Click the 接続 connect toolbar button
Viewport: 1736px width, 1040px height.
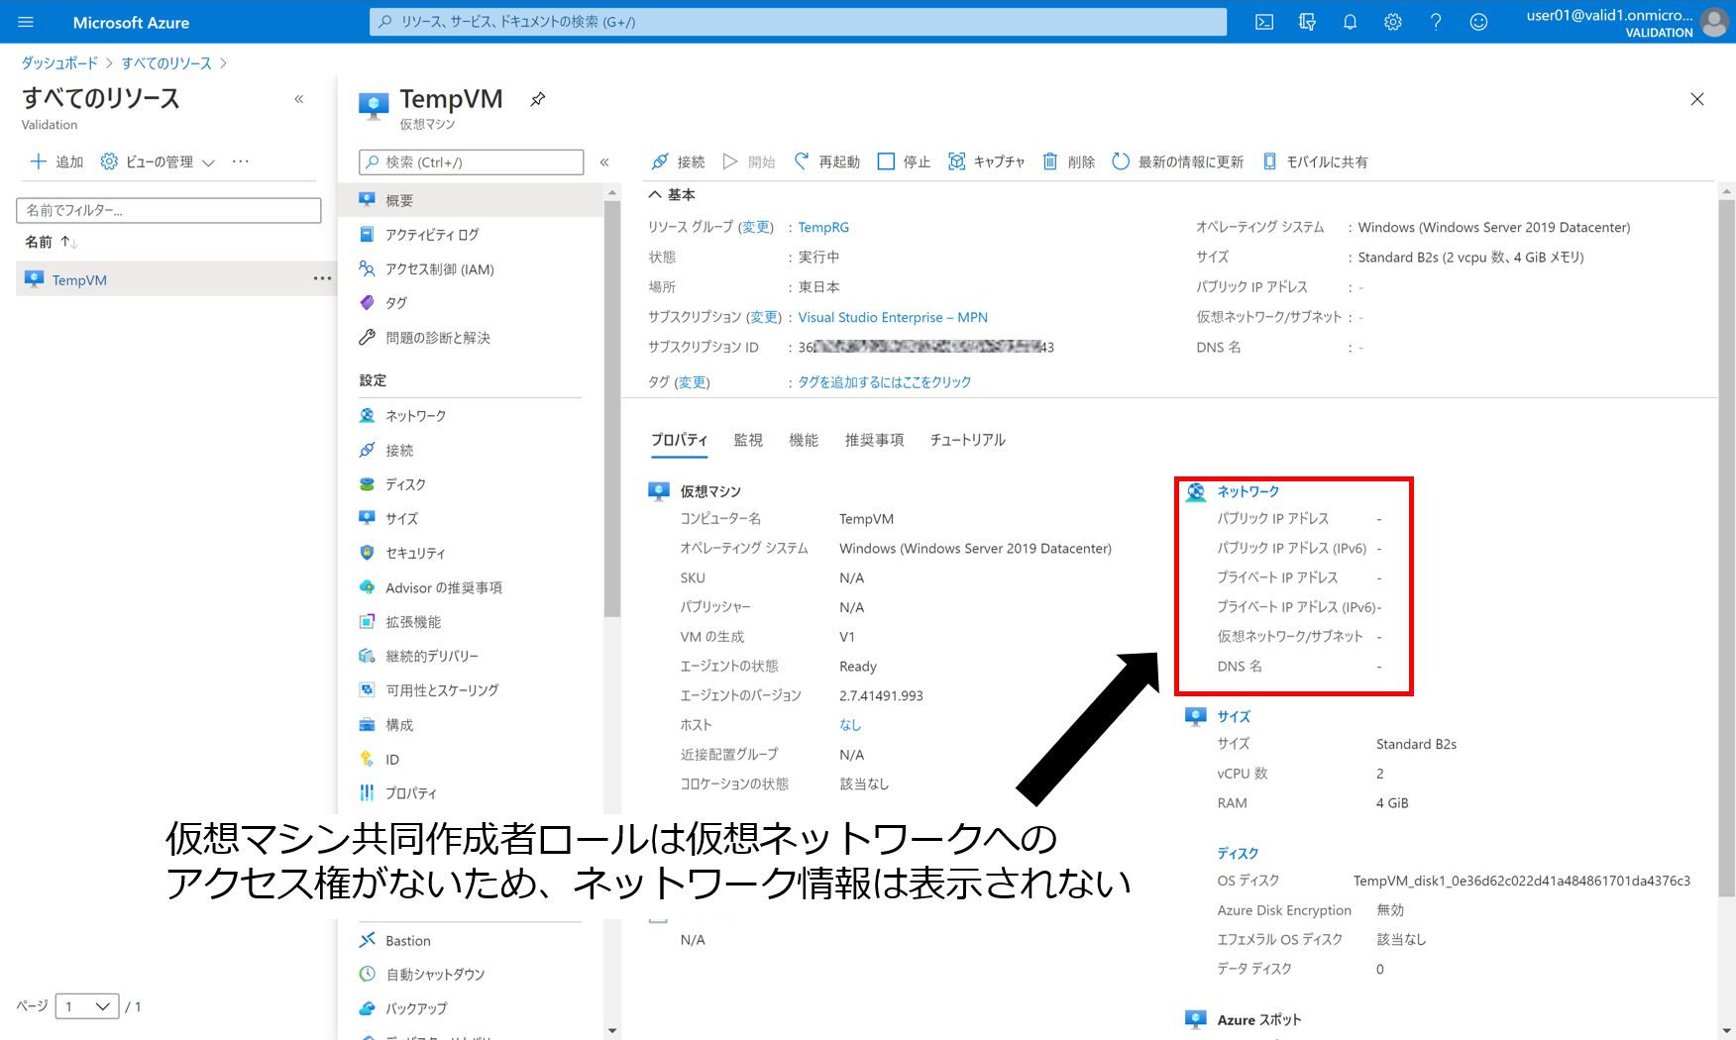pos(678,161)
